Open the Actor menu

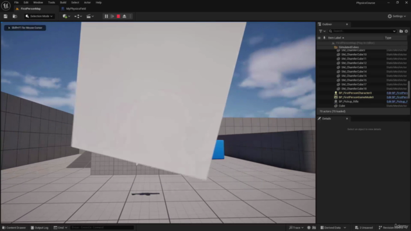click(x=87, y=3)
